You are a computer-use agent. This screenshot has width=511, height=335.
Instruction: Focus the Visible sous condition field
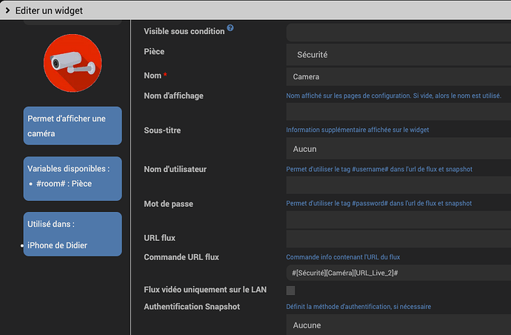(398, 33)
